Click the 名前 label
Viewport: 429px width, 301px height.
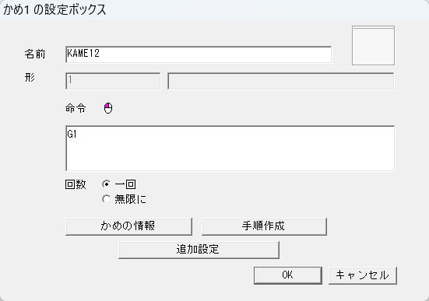point(35,54)
